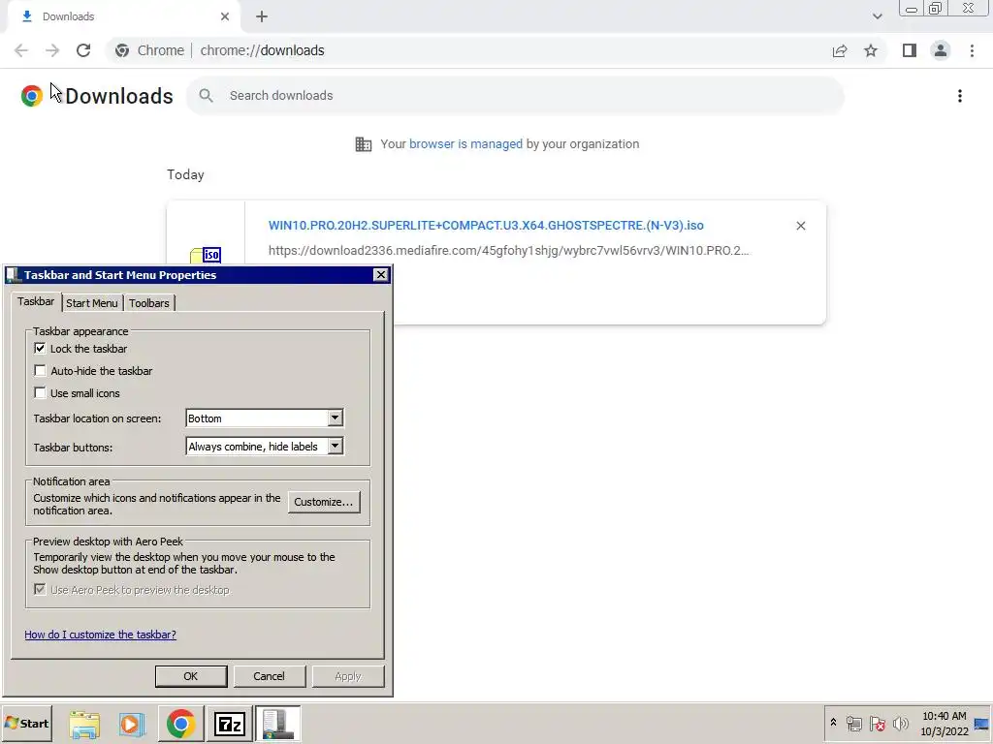The image size is (993, 744).
Task: Open the WIN10.PRO.20H2 iso file link
Action: coord(486,226)
